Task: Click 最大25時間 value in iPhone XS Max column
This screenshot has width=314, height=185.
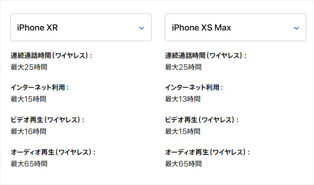Action: 183,67
